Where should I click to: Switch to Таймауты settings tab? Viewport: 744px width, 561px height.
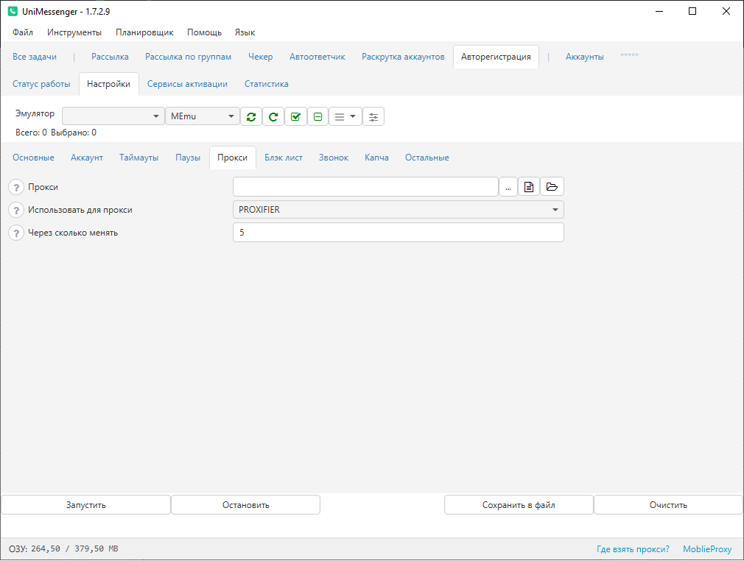tap(139, 158)
